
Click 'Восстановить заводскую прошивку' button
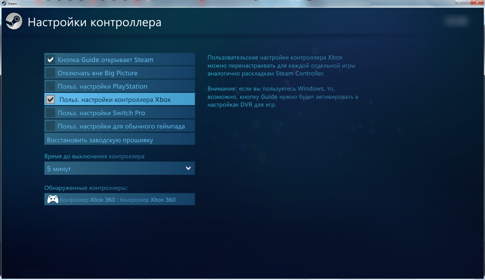[x=119, y=139]
